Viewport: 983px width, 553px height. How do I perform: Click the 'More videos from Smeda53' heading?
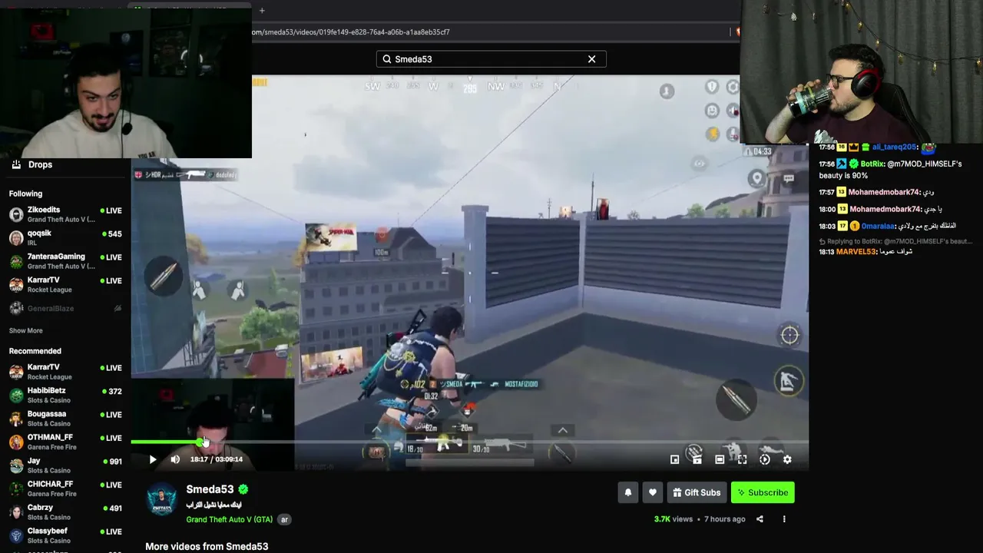click(x=207, y=546)
